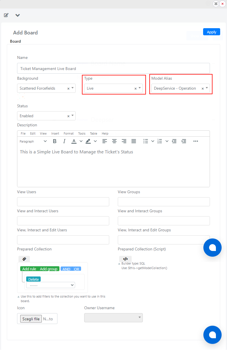This screenshot has width=227, height=350.
Task: Select the AND condition toggle
Action: pos(66,269)
